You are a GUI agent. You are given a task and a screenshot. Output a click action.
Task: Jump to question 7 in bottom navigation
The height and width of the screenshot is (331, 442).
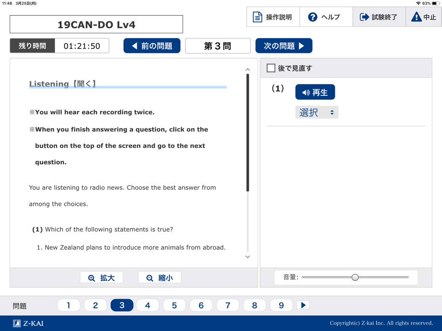(228, 305)
